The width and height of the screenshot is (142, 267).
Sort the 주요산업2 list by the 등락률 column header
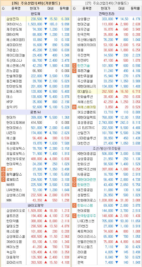(135, 9)
